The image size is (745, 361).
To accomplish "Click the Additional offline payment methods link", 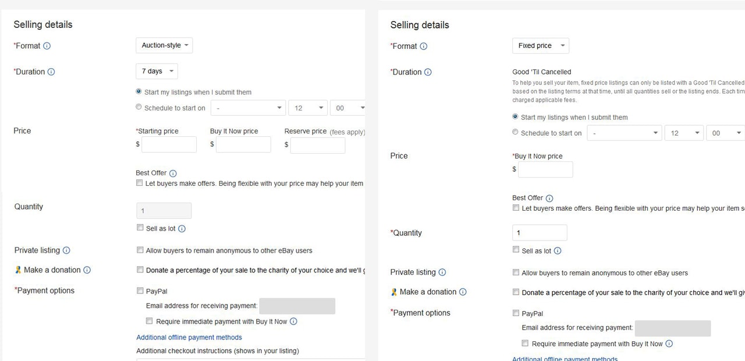I will 189,337.
